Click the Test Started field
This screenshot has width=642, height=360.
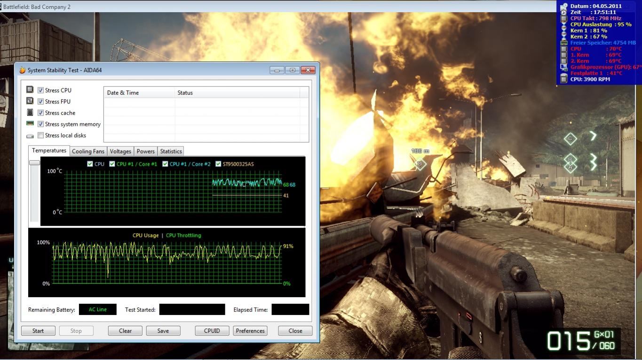click(x=192, y=309)
